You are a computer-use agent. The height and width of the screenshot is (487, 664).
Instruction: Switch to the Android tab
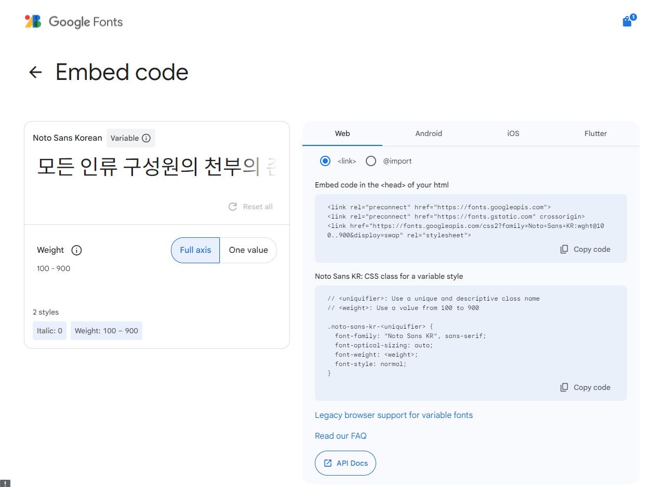point(429,133)
